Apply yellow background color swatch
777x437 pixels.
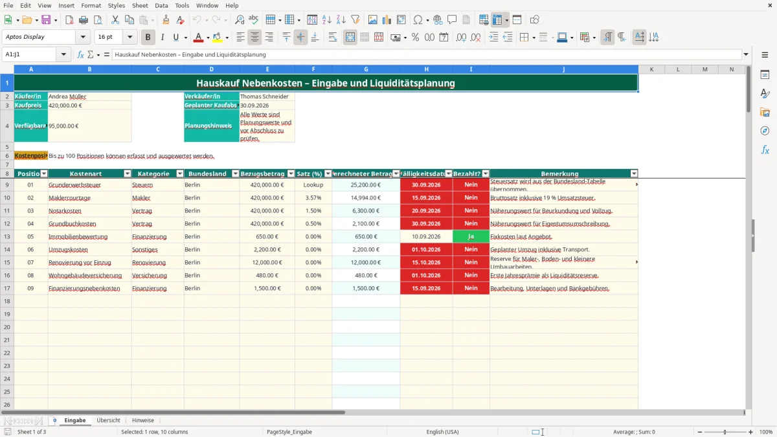(x=217, y=38)
